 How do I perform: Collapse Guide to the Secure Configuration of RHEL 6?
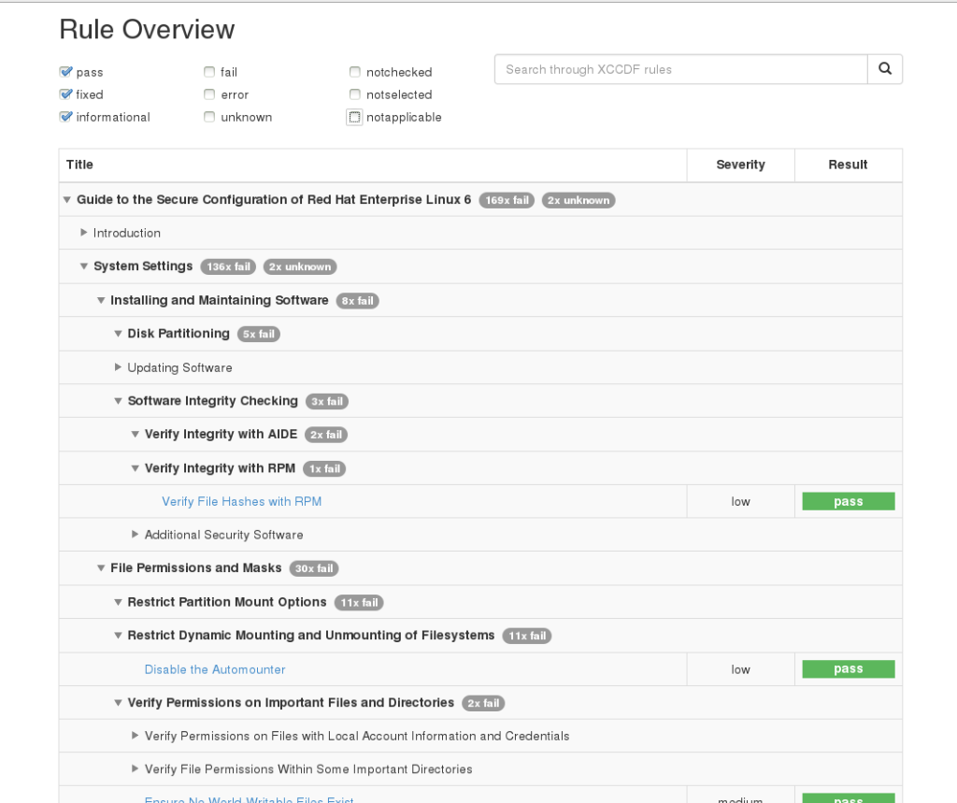pyautogui.click(x=67, y=200)
